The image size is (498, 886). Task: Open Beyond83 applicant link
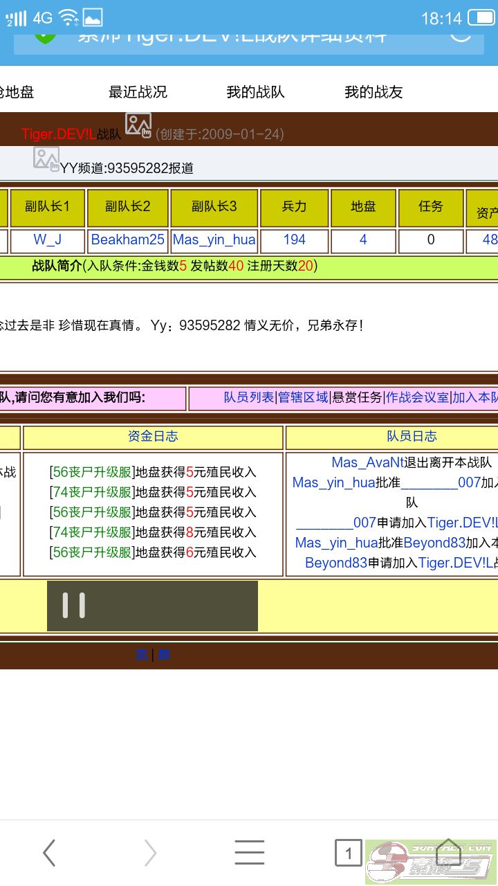pos(336,563)
